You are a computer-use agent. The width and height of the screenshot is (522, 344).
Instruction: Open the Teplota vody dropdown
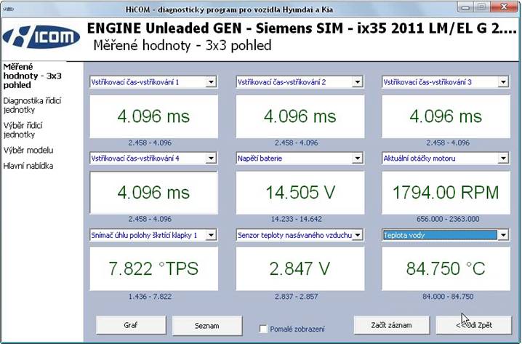click(x=502, y=235)
